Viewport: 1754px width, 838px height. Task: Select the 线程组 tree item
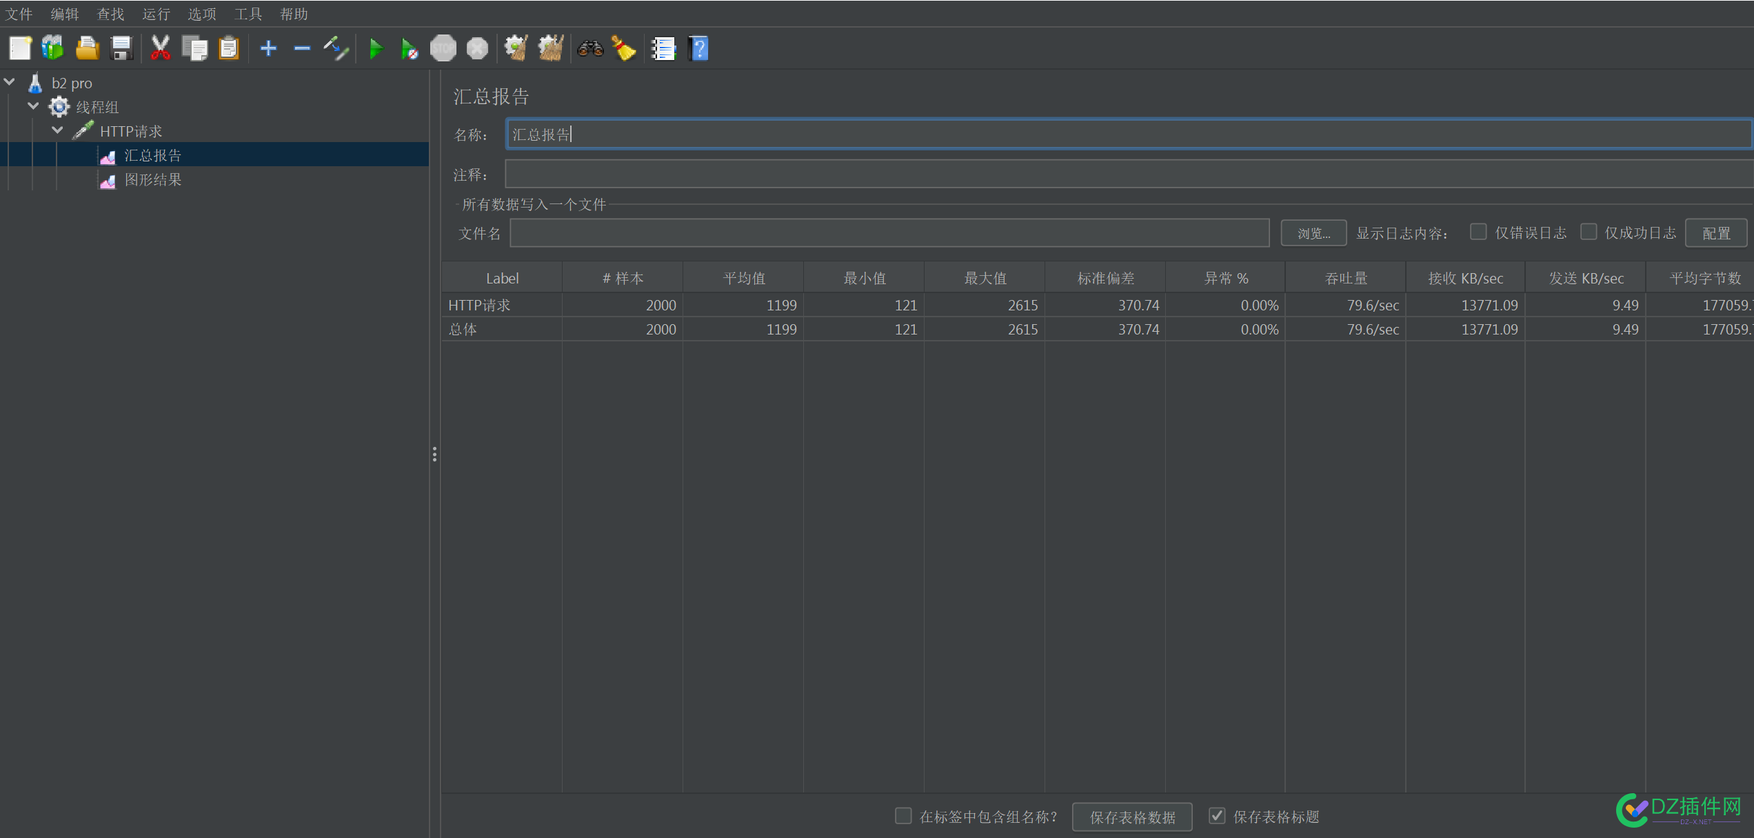coord(97,107)
